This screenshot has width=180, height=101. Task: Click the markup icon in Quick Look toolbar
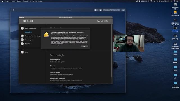coord(100,10)
